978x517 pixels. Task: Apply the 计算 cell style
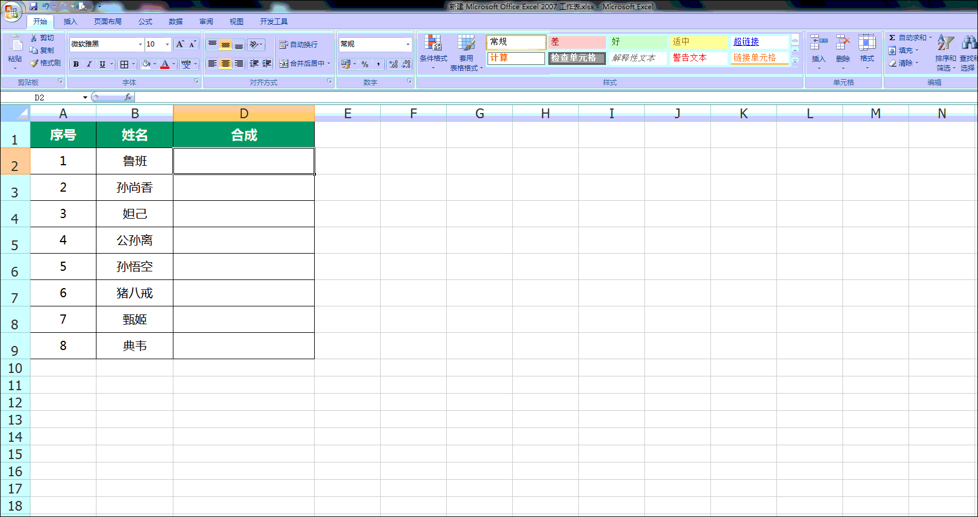(x=516, y=58)
